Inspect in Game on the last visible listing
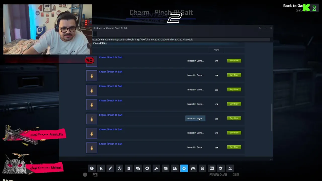Image resolution: width=322 pixels, height=181 pixels. (x=195, y=147)
